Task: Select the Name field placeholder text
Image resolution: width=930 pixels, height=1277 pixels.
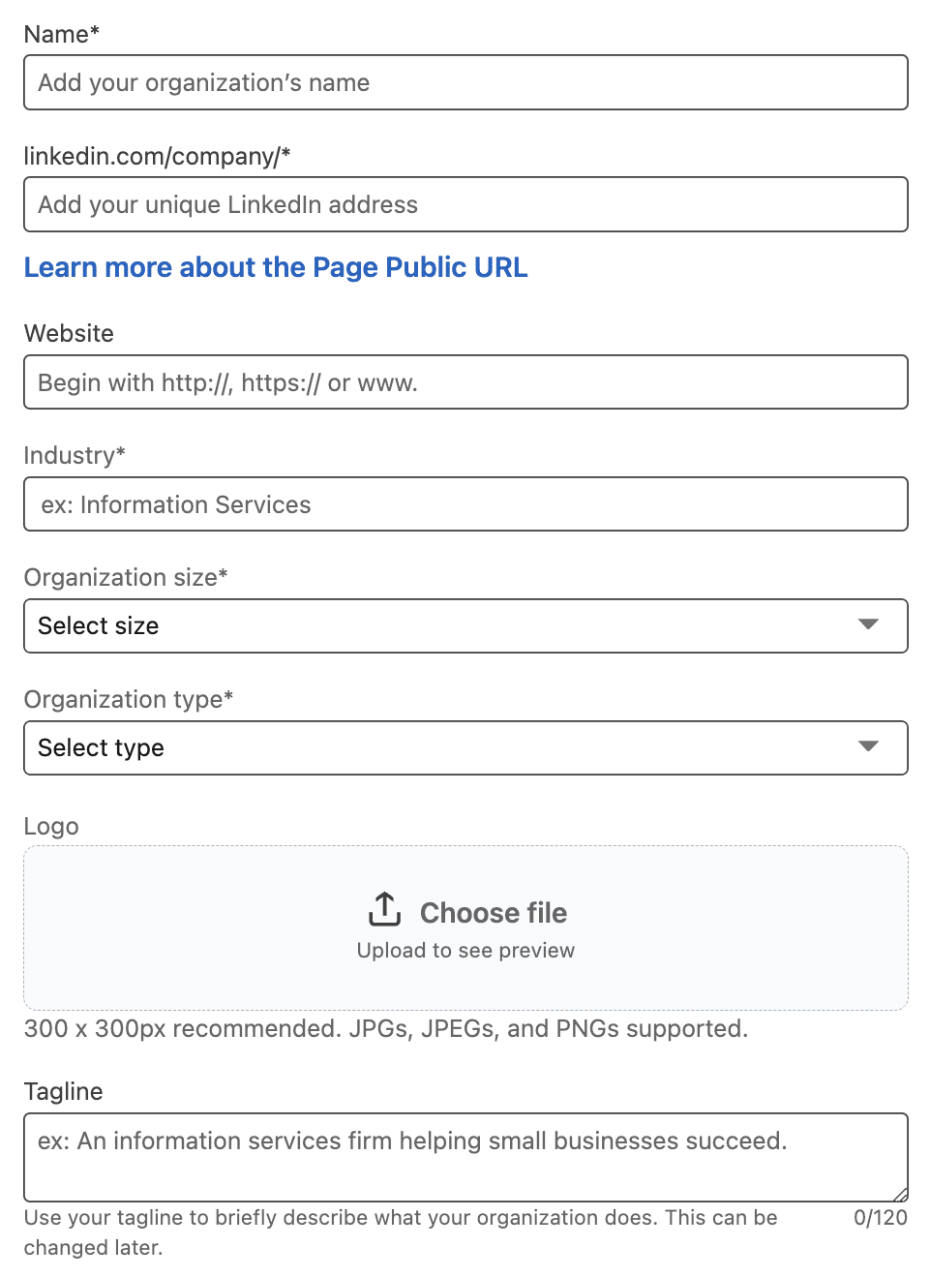Action: [x=203, y=82]
